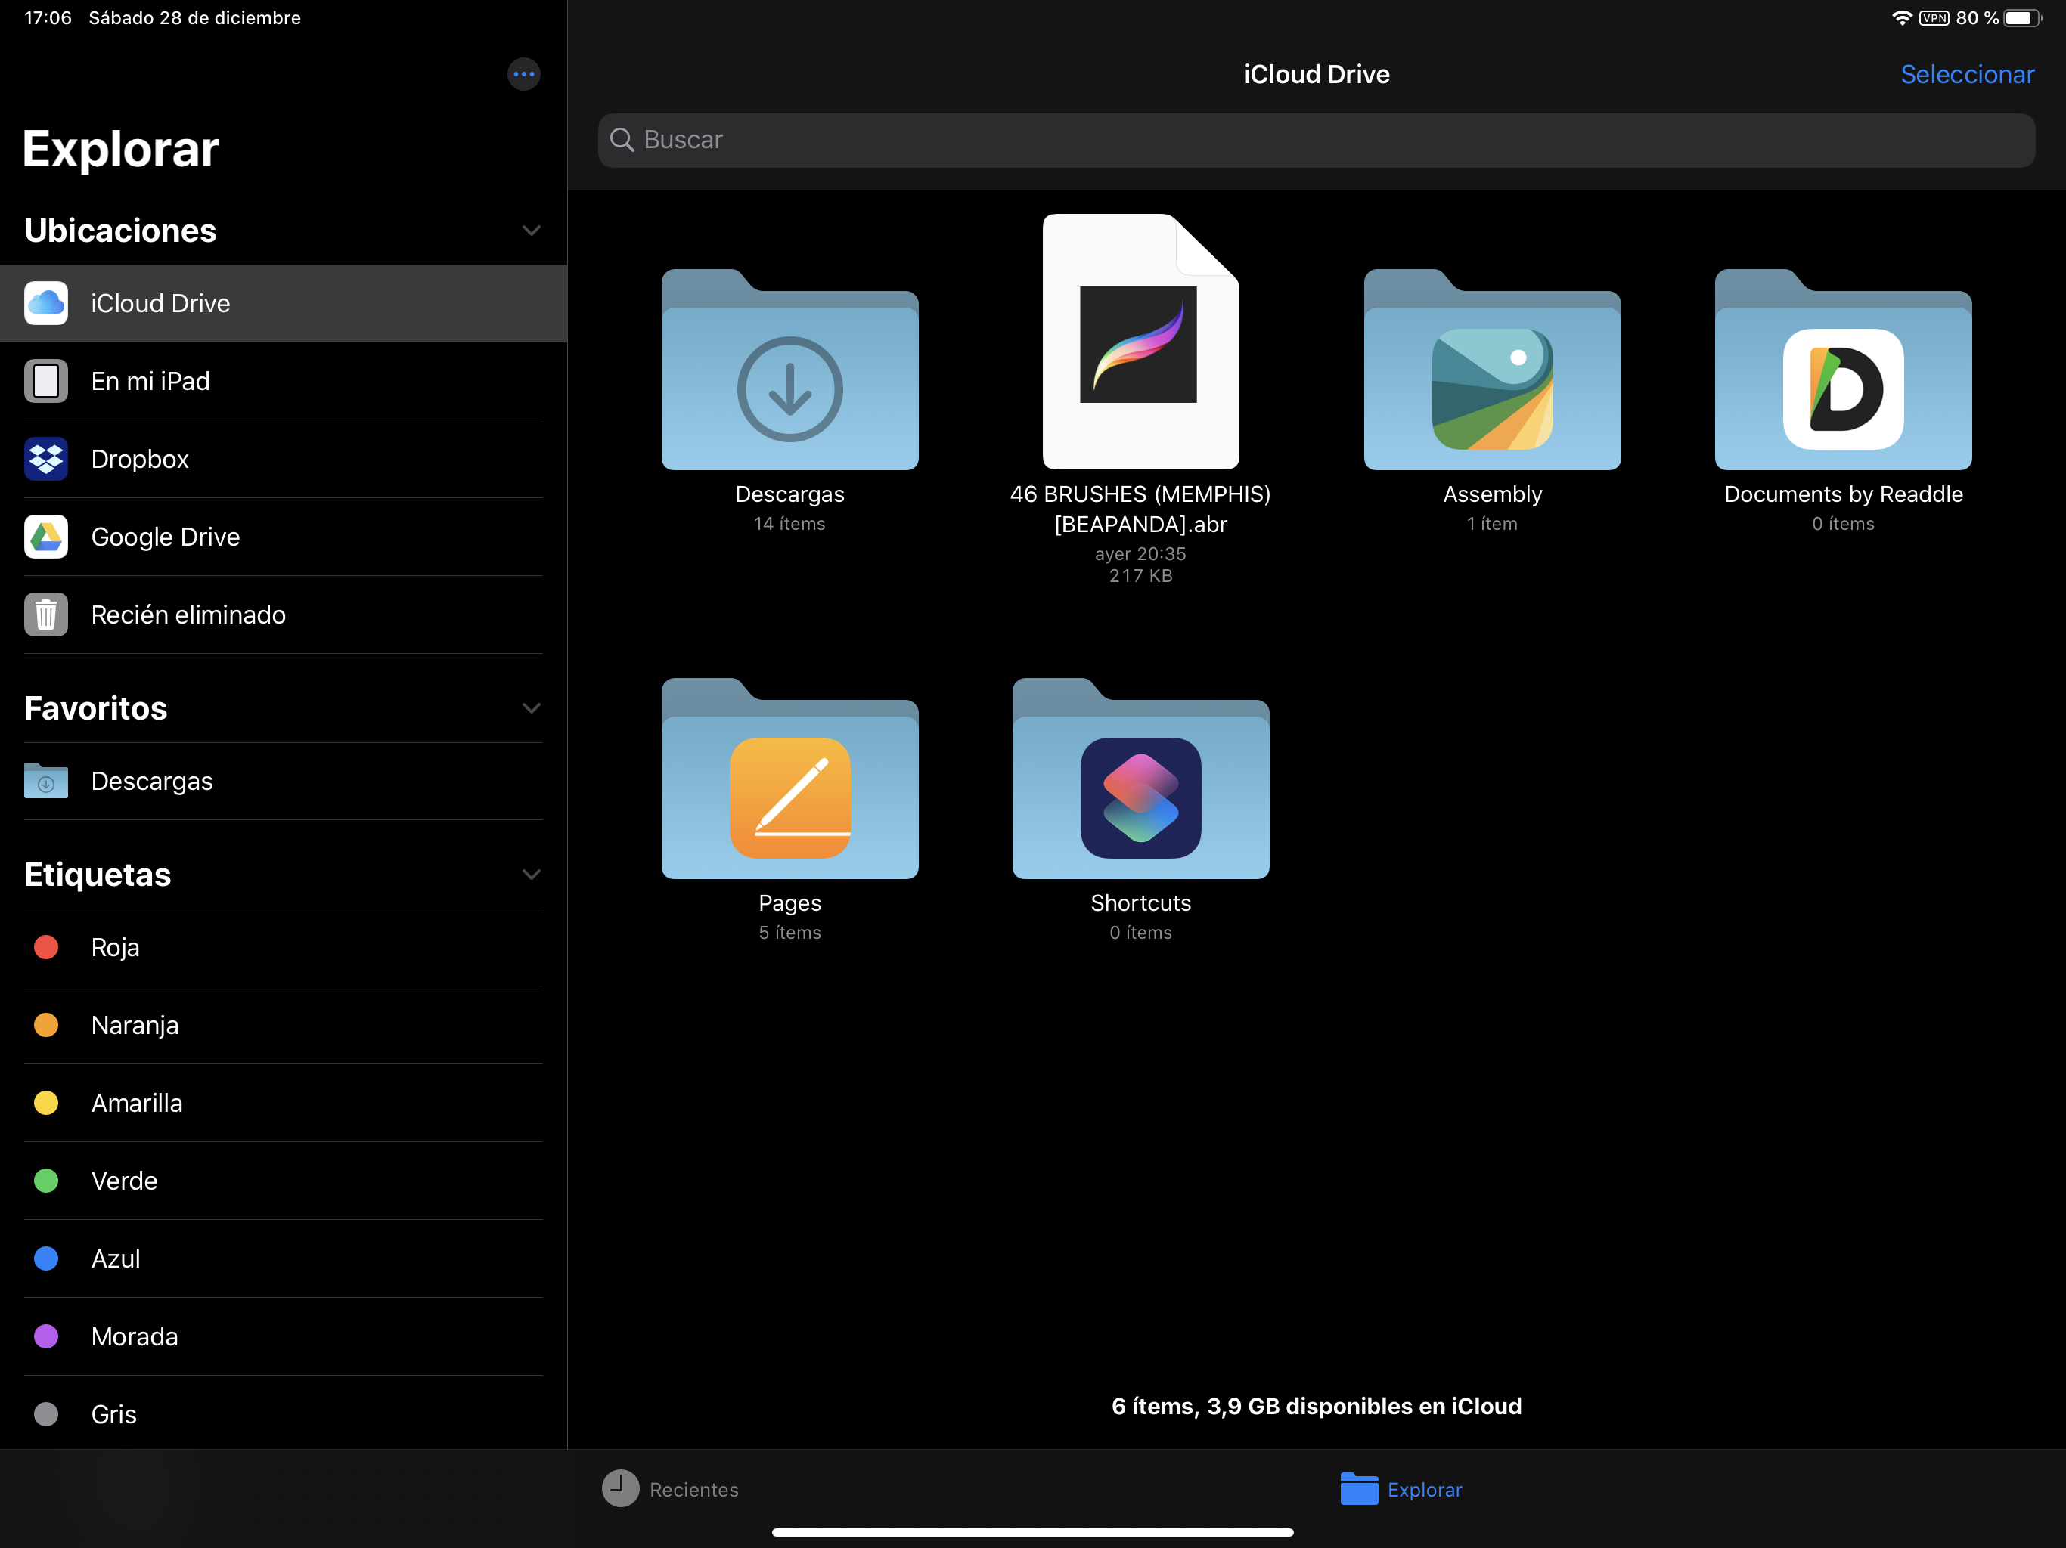Click the iCloud Drive cloud icon
This screenshot has height=1548, width=2066.
[46, 302]
